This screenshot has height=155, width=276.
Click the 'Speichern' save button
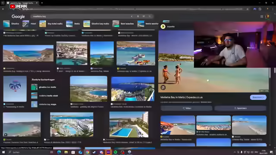point(240,108)
